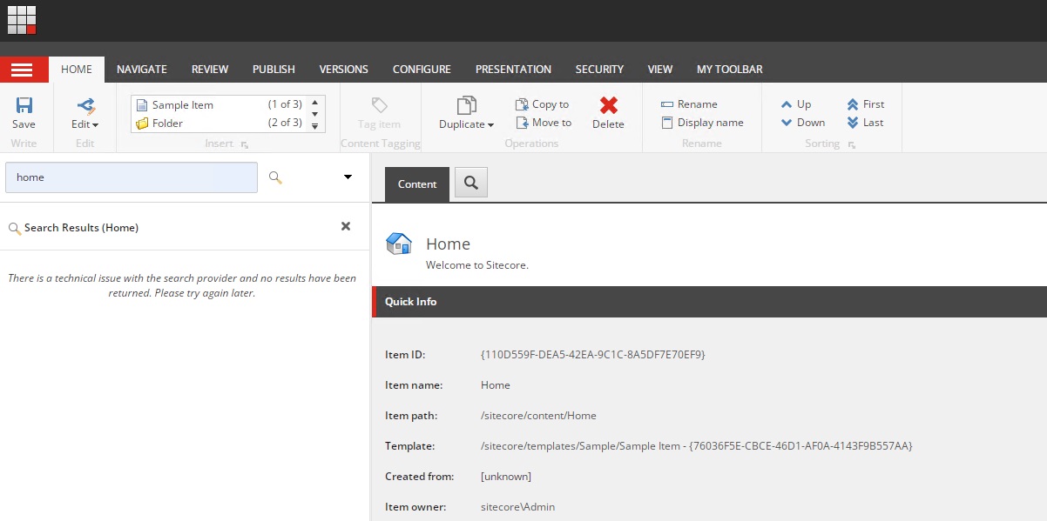1047x521 pixels.
Task: Switch to the CONFIGURE ribbon tab
Action: click(x=422, y=70)
